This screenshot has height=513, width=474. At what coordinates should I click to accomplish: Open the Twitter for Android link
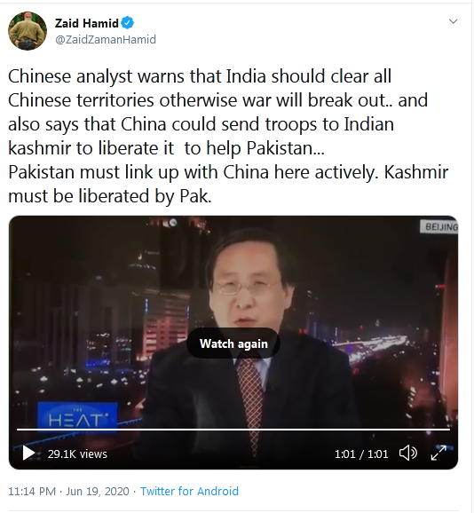pos(189,491)
